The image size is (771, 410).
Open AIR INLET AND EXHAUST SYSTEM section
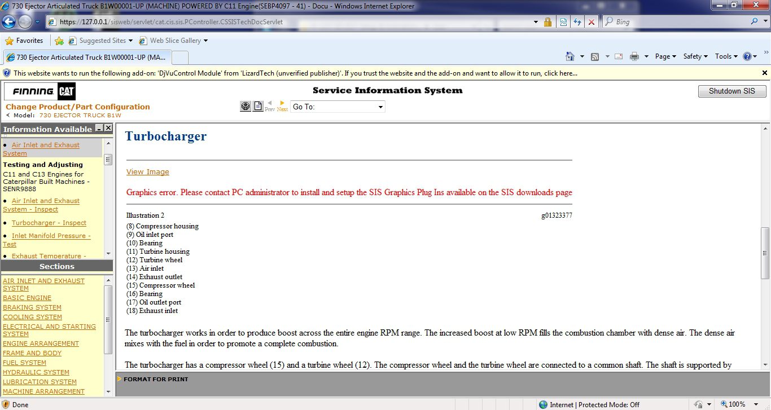tap(43, 284)
